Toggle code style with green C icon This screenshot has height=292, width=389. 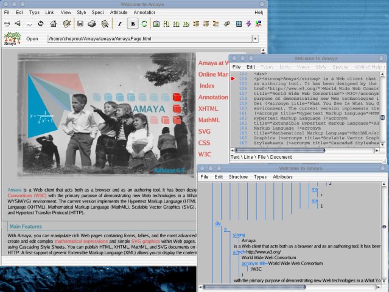tap(144, 24)
